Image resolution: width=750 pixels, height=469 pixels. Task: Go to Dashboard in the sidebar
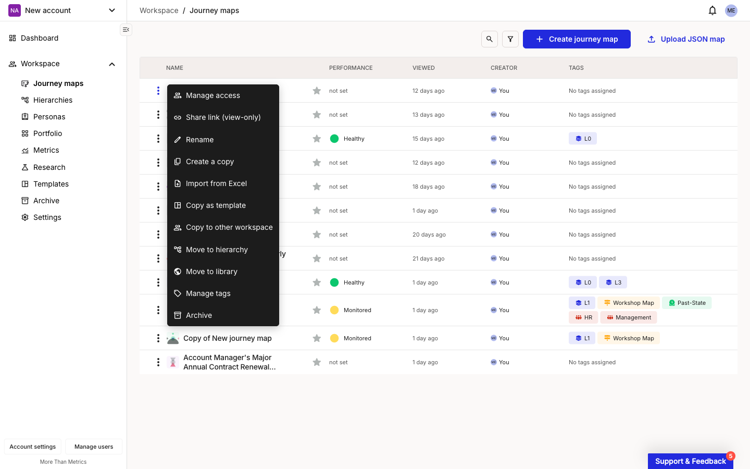tap(40, 38)
